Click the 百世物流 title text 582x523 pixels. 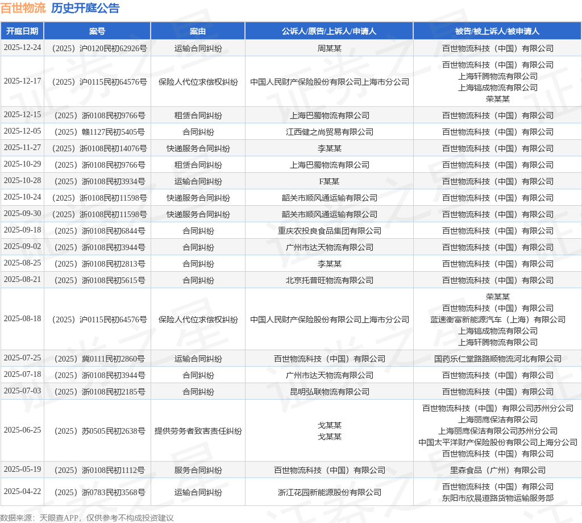coord(23,8)
